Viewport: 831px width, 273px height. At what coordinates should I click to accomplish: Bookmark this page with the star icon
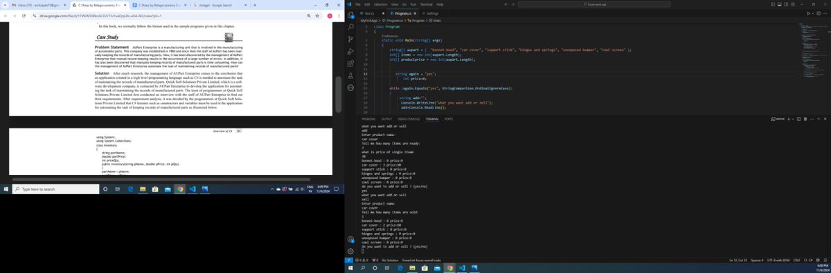pyautogui.click(x=317, y=16)
